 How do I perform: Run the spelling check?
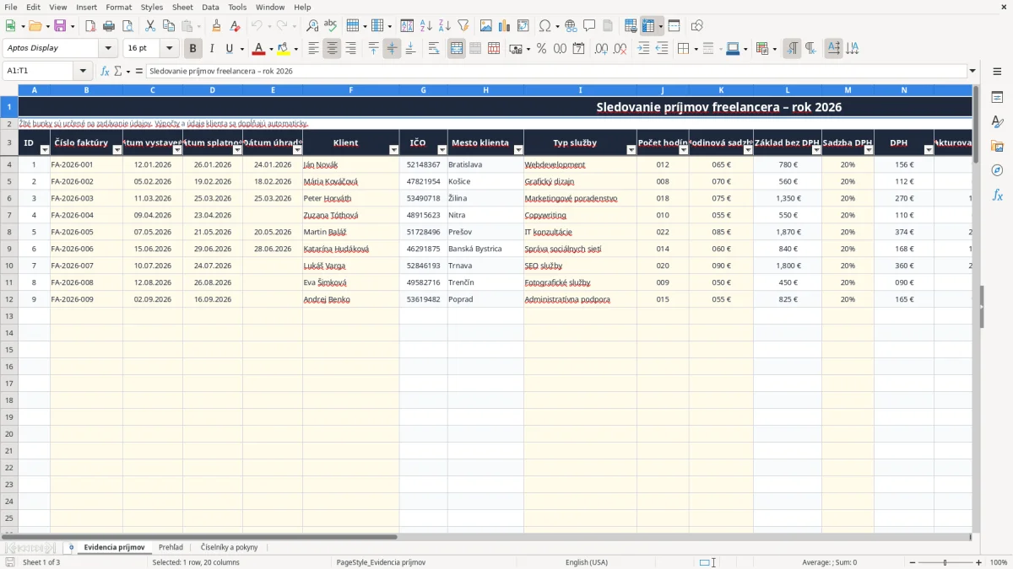point(330,26)
